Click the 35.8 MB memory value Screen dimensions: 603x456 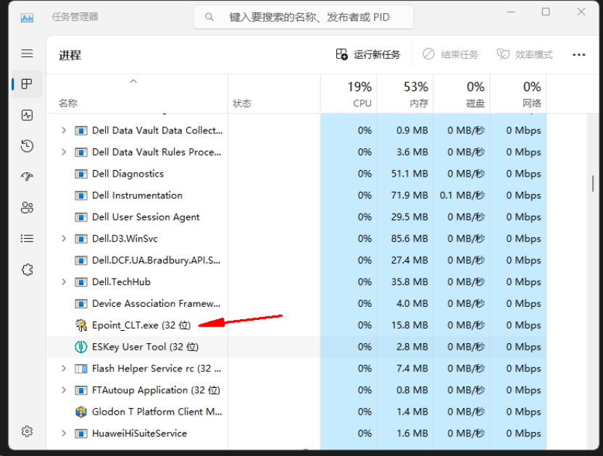[409, 282]
